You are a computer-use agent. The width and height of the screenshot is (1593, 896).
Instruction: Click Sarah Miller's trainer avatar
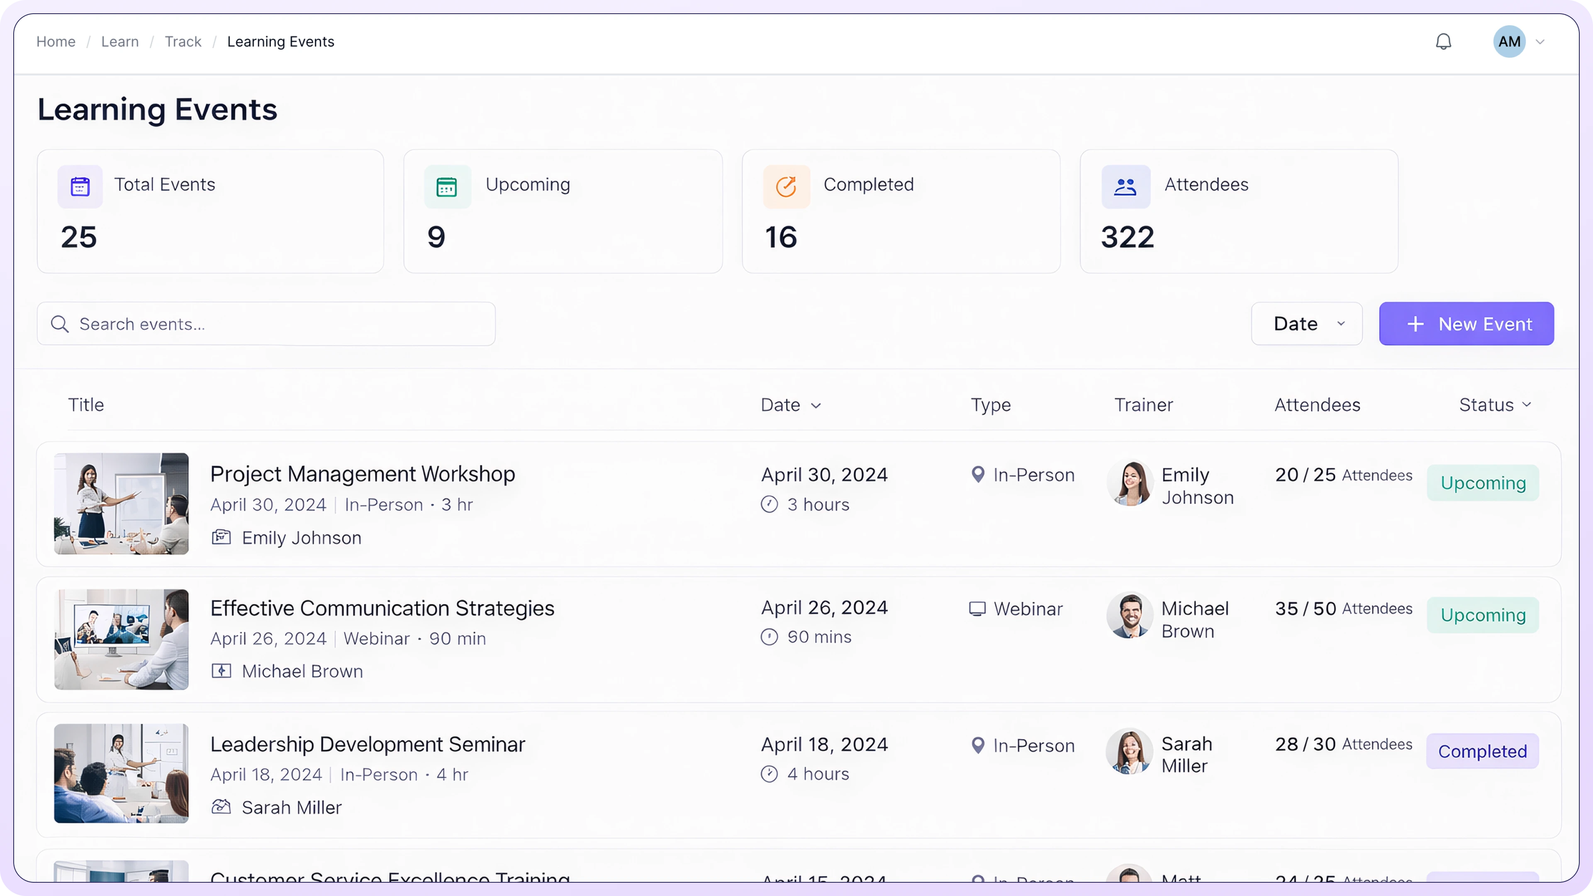[x=1129, y=751]
